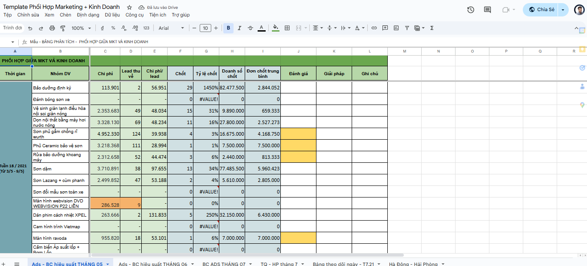
Task: Toggle bold formatting
Action: 228,28
